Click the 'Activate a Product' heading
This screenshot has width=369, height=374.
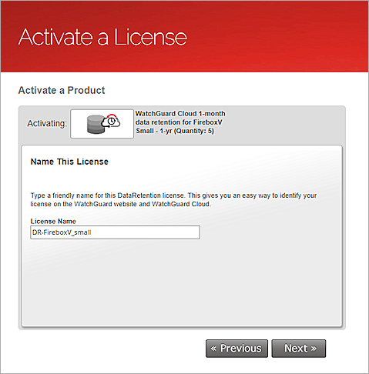coord(62,90)
